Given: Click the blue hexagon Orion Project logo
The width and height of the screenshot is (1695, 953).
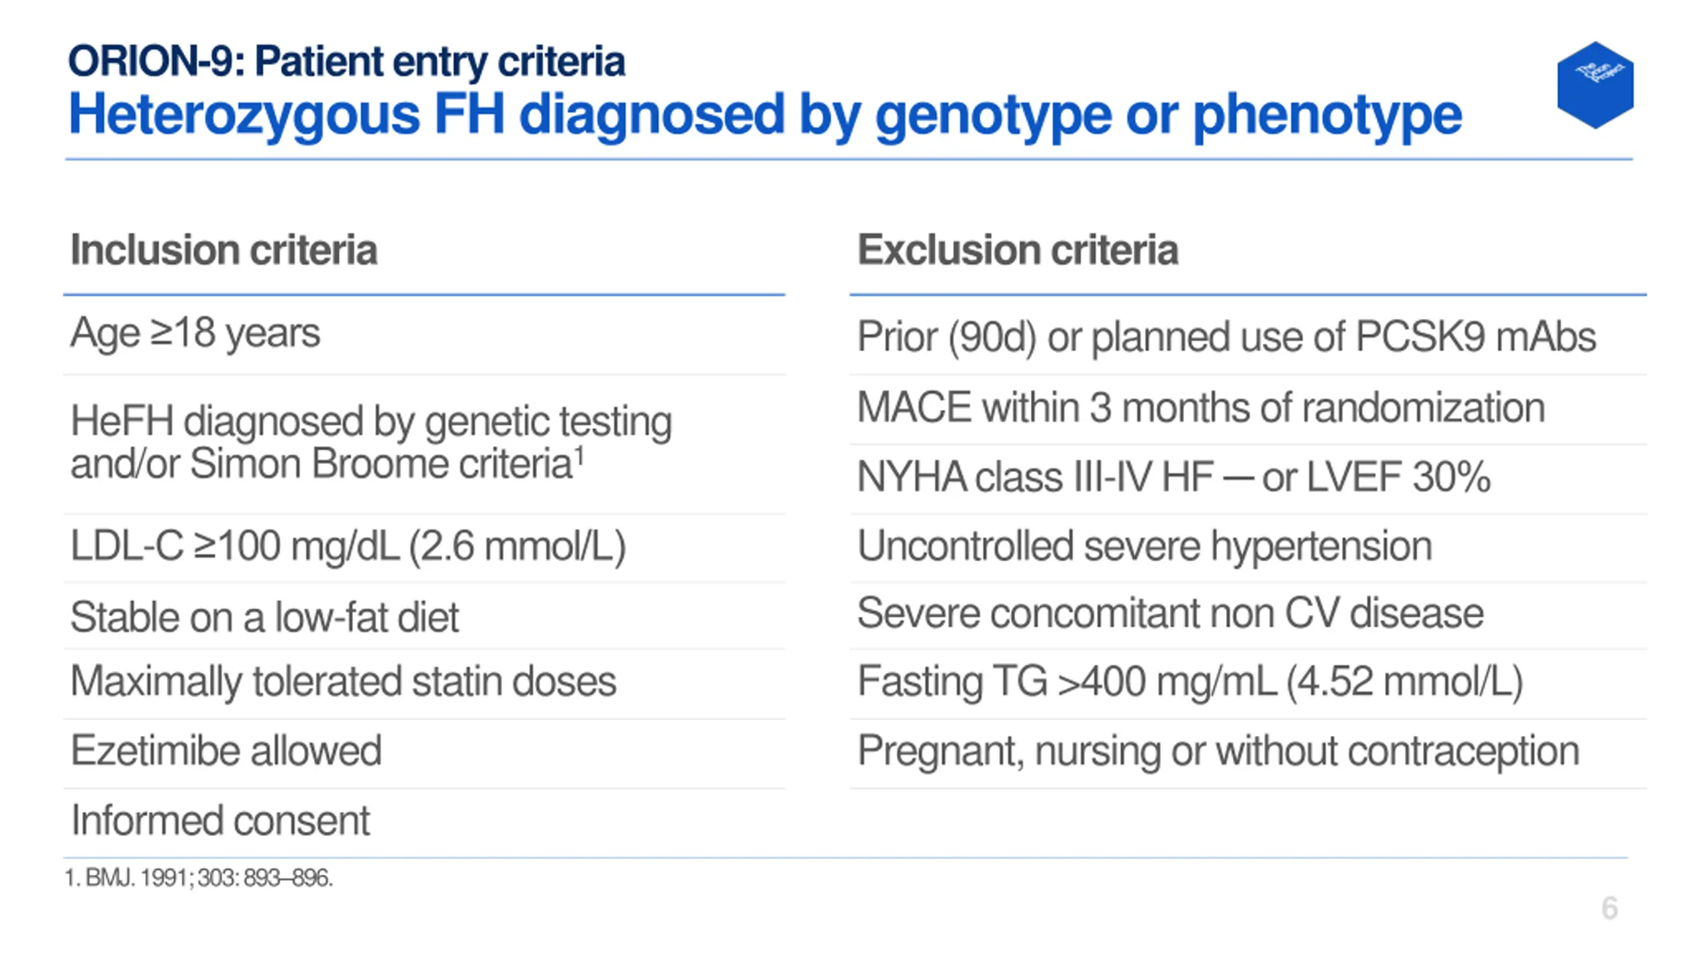Looking at the screenshot, I should [x=1595, y=85].
